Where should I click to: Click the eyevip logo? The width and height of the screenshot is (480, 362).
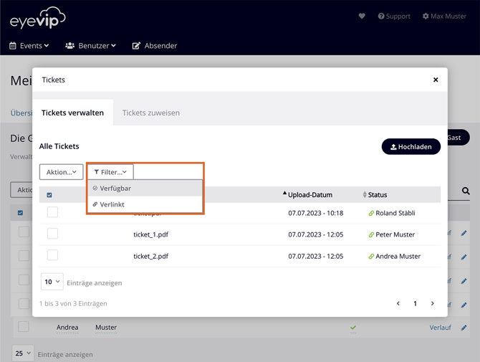click(x=37, y=18)
